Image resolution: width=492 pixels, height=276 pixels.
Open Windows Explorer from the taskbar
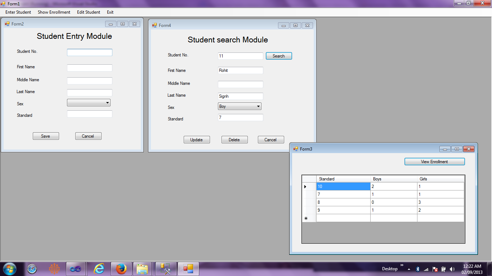coord(143,268)
